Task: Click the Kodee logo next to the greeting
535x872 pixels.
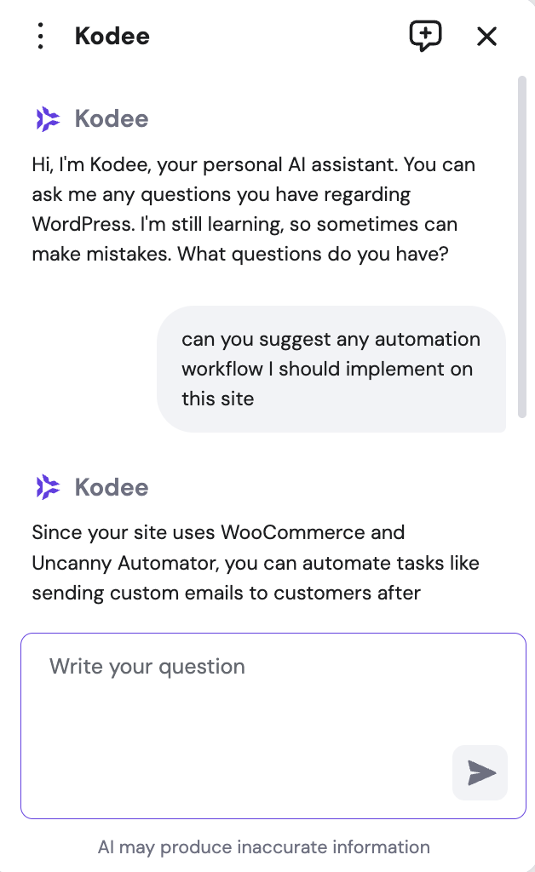Action: (x=48, y=118)
